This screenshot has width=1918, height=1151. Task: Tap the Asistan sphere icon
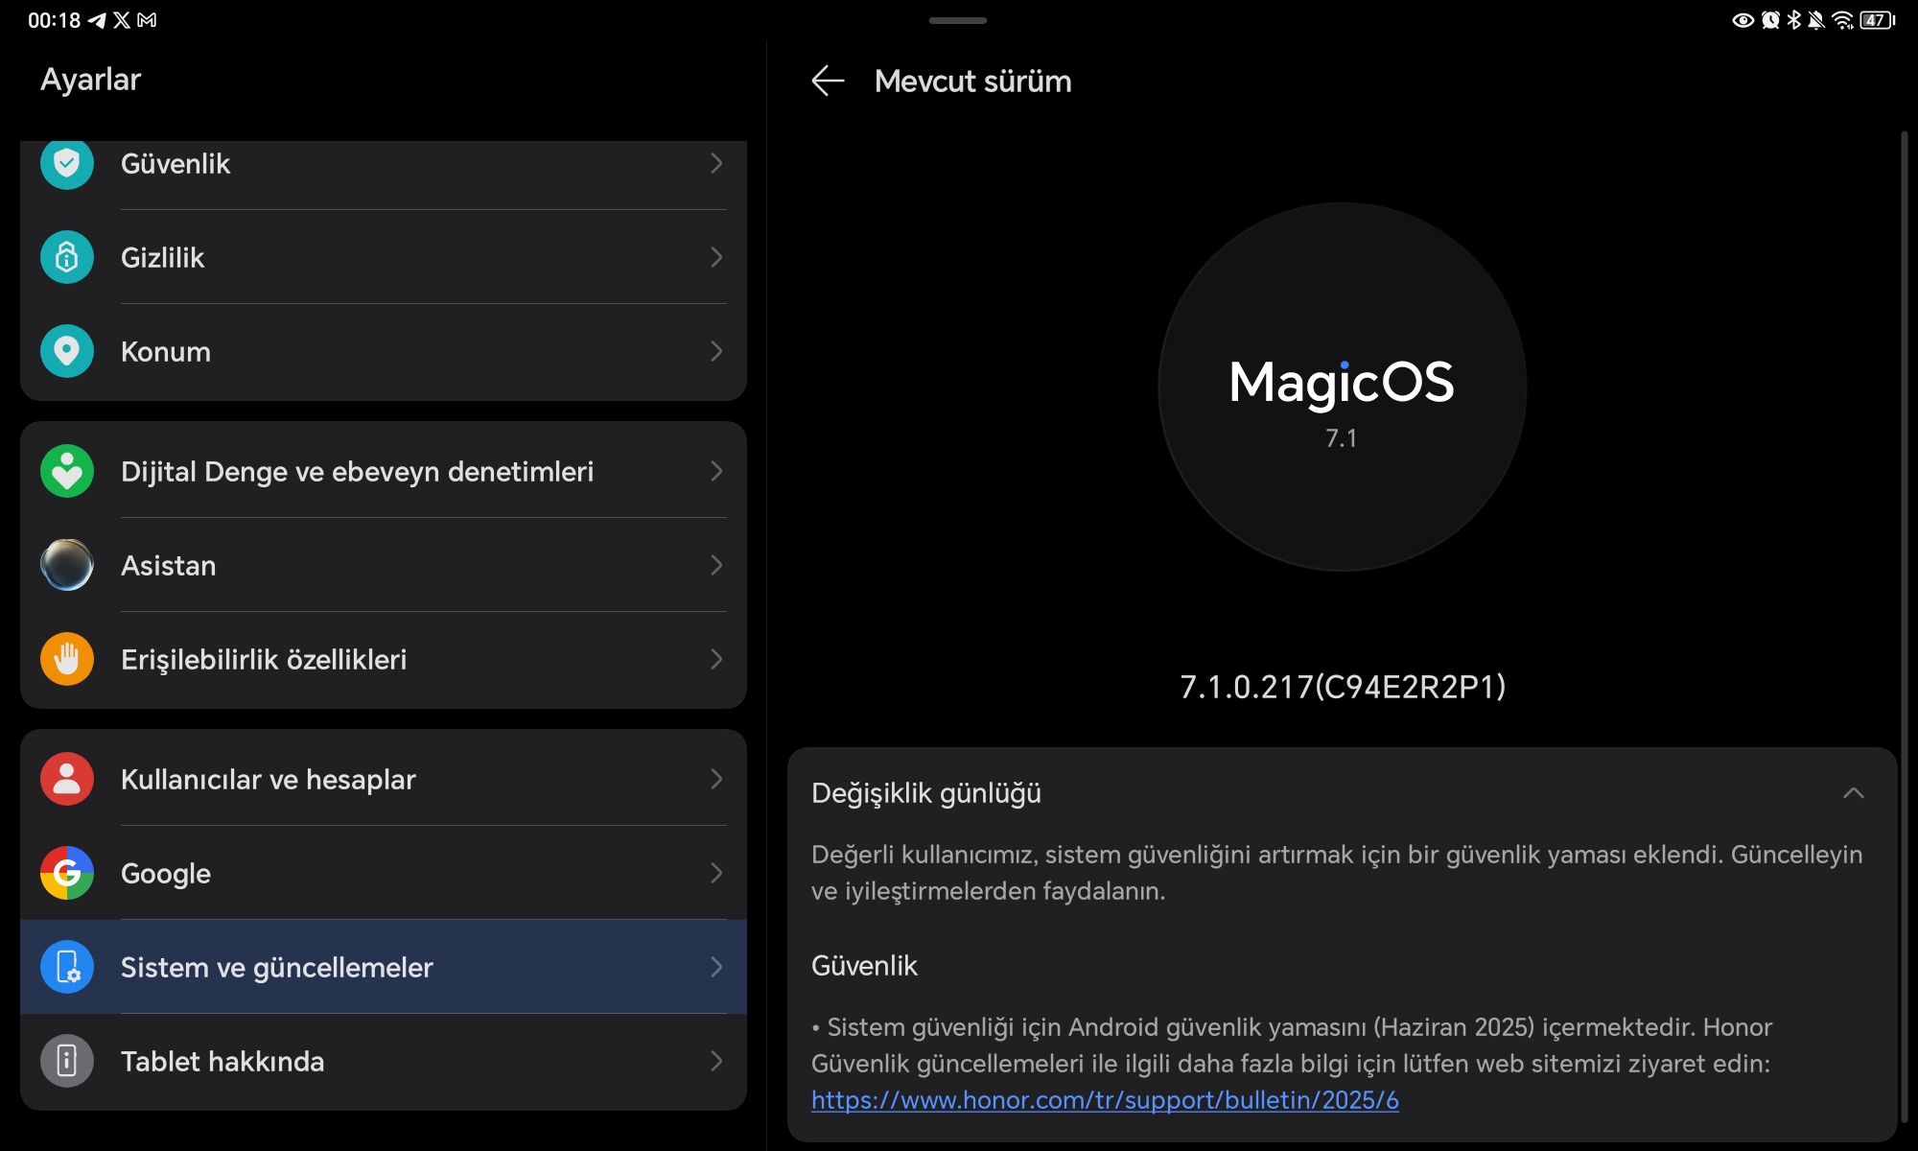click(x=67, y=565)
